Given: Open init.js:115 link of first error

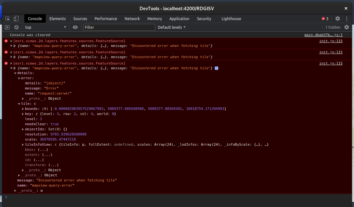Looking at the screenshot, I should point(331,41).
